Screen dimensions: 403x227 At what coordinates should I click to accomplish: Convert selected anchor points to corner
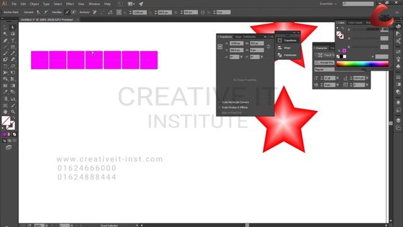coord(38,12)
